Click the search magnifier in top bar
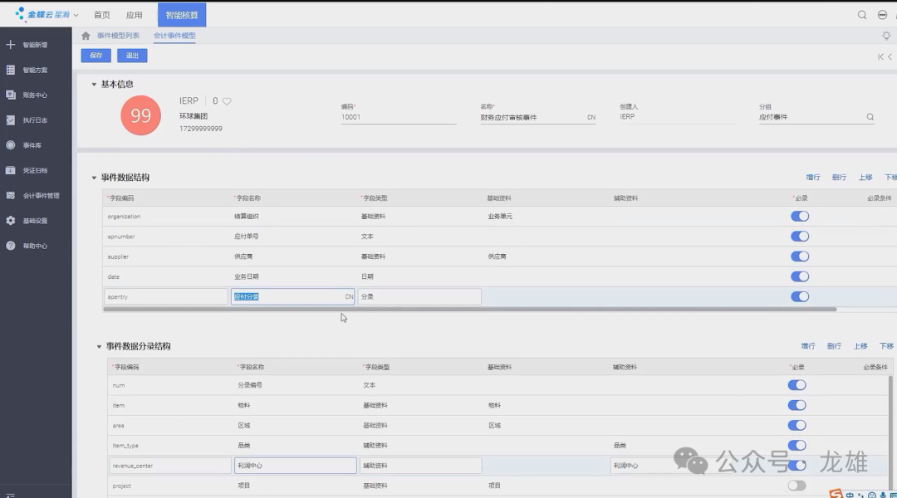The width and height of the screenshot is (897, 498). (x=862, y=15)
